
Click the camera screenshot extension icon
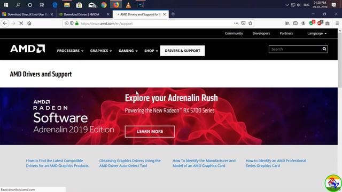point(328,23)
